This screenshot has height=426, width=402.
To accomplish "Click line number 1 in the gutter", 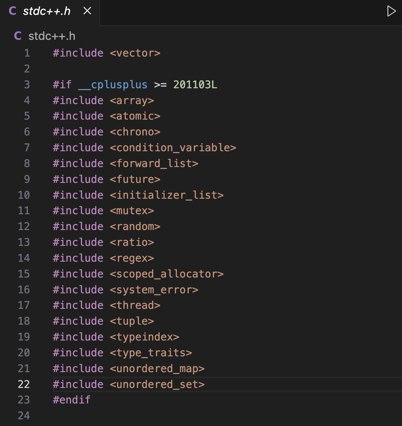I will coord(27,53).
